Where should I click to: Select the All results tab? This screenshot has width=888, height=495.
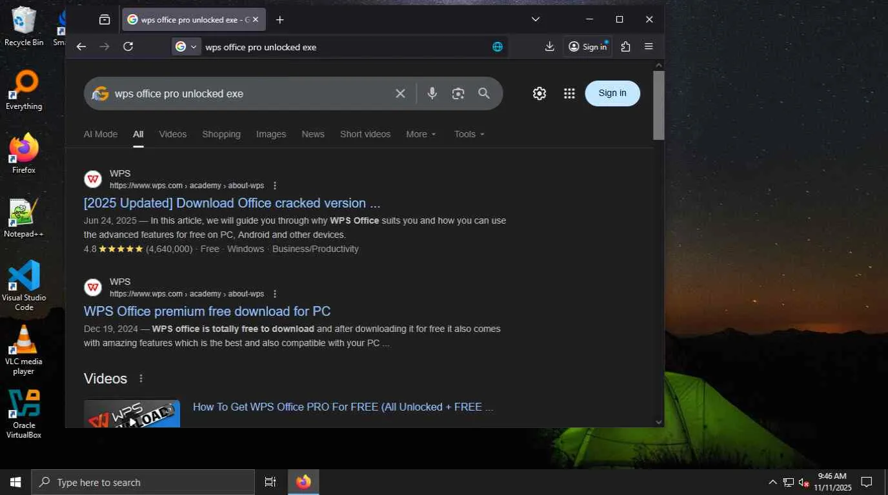(138, 134)
